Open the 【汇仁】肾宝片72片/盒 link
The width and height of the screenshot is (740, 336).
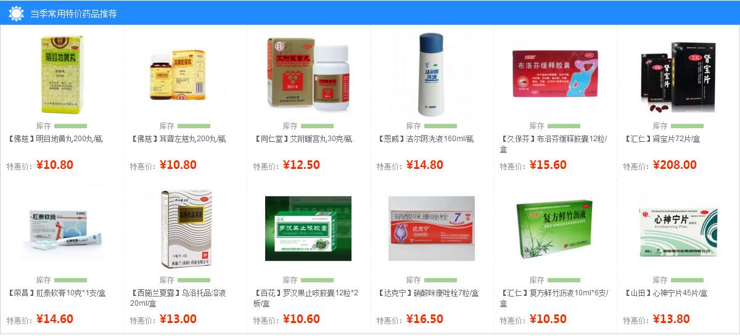click(662, 139)
